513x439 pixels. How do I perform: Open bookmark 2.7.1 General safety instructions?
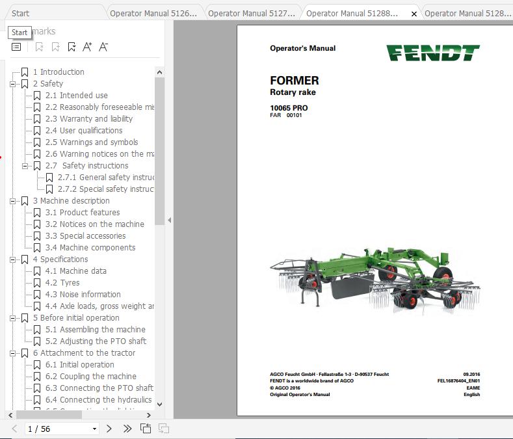(x=106, y=178)
